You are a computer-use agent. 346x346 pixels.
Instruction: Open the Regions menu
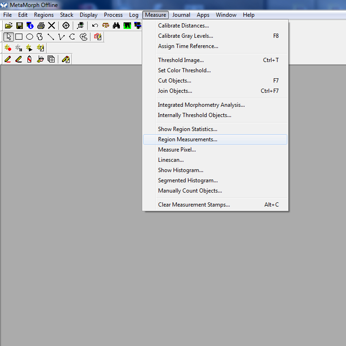point(44,15)
